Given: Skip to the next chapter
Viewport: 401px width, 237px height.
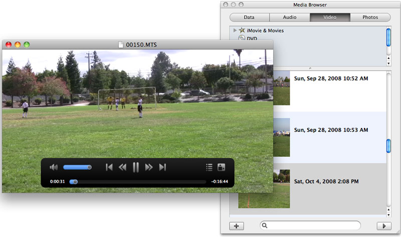Looking at the screenshot, I should (x=162, y=167).
